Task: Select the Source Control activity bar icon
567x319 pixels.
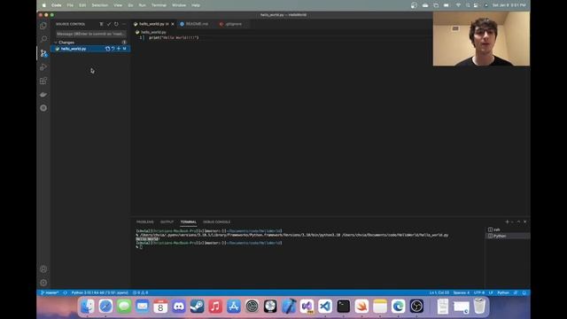Action: coord(43,53)
